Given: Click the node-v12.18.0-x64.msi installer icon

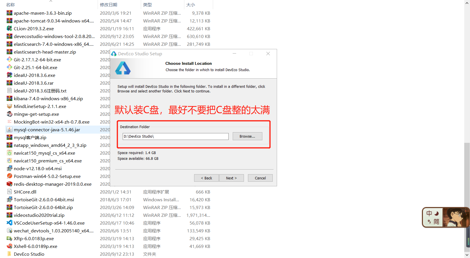Looking at the screenshot, I should click(10, 168).
